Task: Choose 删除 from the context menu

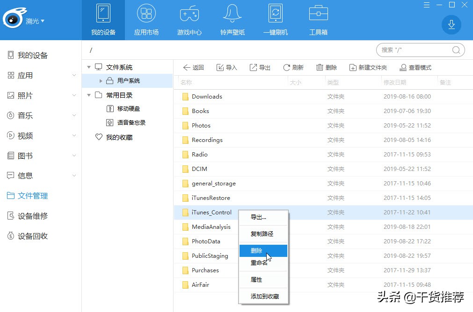Action: (x=256, y=250)
